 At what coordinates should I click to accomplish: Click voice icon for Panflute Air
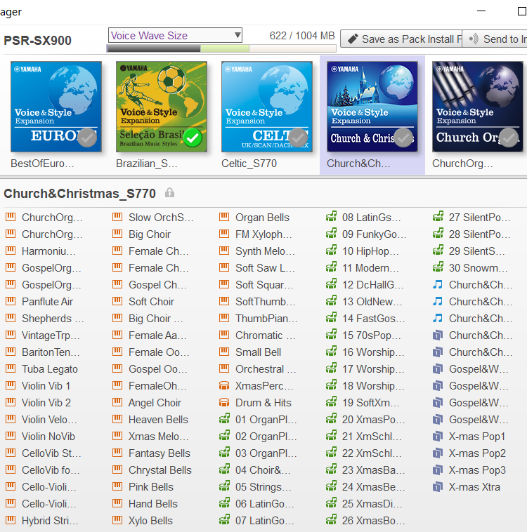tap(11, 301)
